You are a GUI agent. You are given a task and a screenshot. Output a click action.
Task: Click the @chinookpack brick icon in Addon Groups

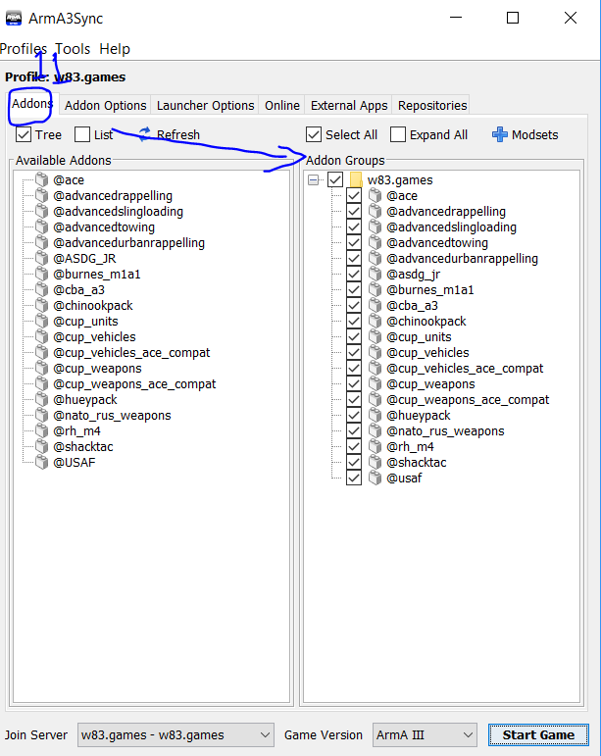tap(375, 321)
